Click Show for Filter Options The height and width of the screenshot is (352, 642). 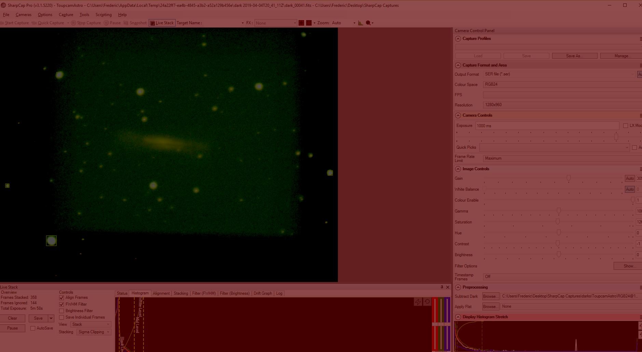(x=628, y=266)
